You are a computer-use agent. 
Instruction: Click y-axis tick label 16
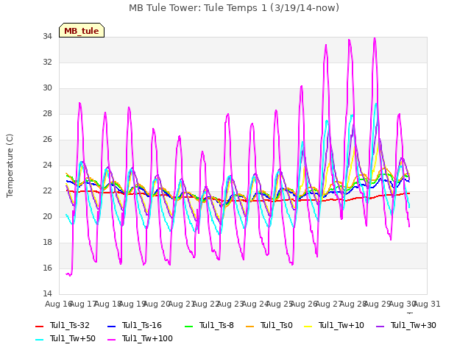(47, 268)
